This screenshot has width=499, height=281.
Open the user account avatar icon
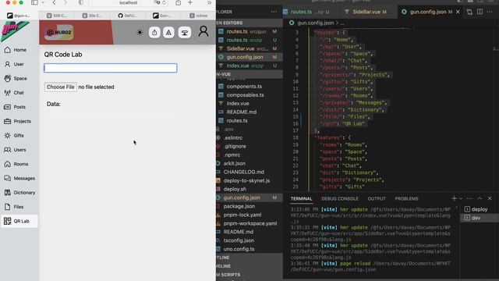click(203, 32)
